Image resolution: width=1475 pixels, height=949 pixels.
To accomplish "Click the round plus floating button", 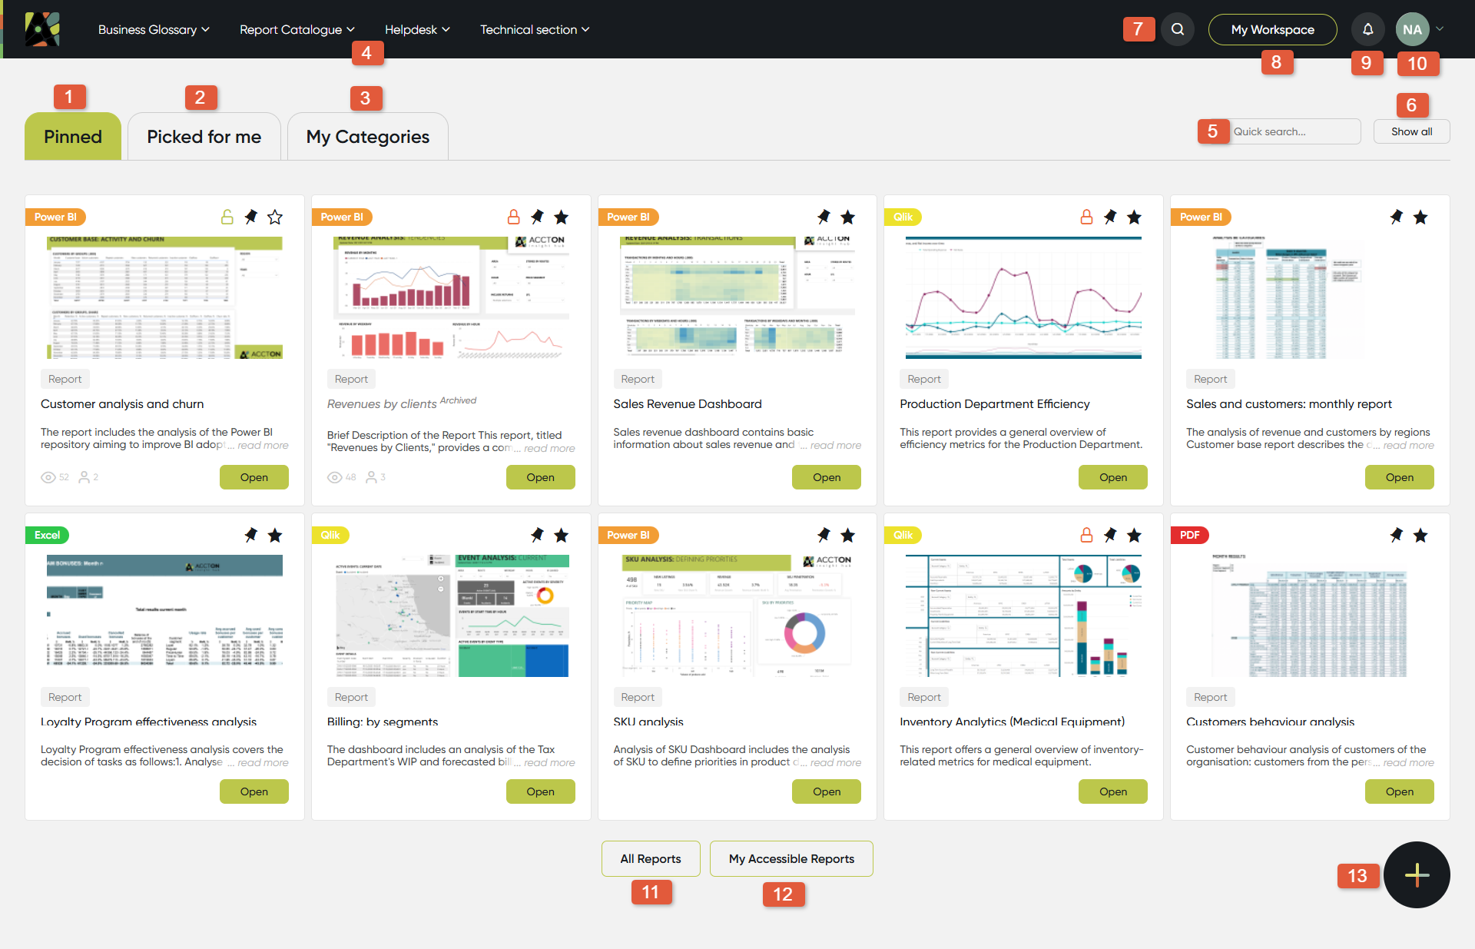I will click(x=1416, y=874).
